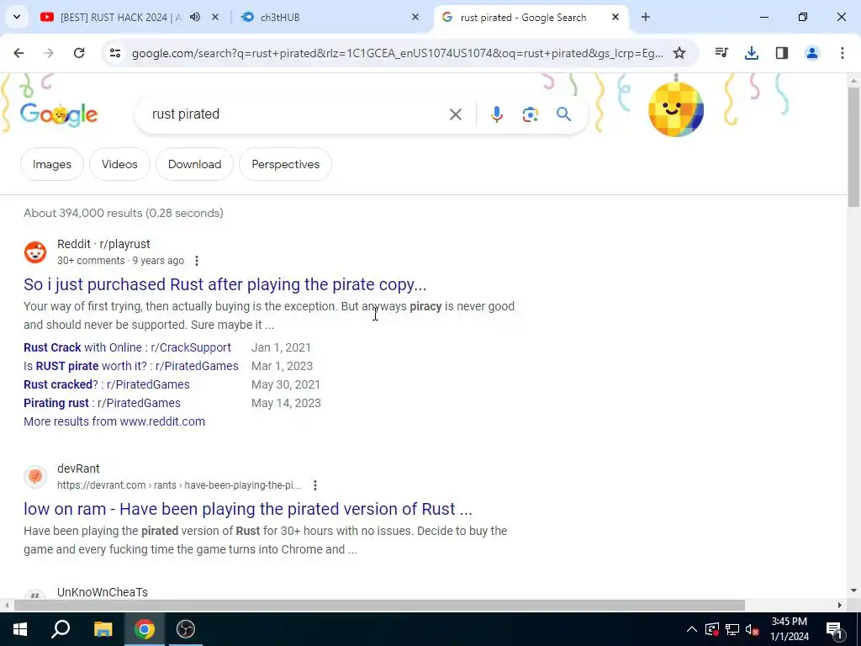Go back to the previous page
861x646 pixels.
coord(18,53)
